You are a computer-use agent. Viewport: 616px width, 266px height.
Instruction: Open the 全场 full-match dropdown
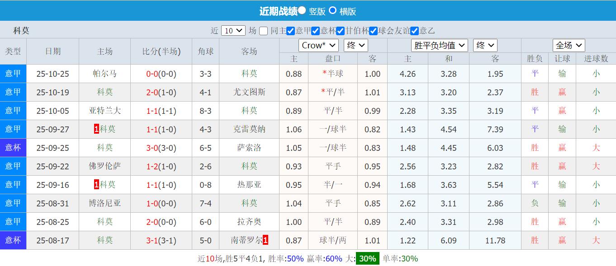click(569, 45)
